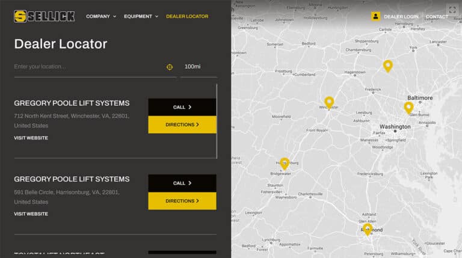This screenshot has width=462, height=258.
Task: Get directions to the Winchester dealer
Action: click(x=182, y=124)
